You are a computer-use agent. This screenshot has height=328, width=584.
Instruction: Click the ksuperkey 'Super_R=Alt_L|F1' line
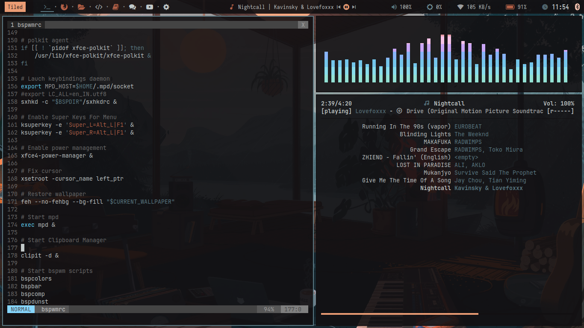(77, 132)
